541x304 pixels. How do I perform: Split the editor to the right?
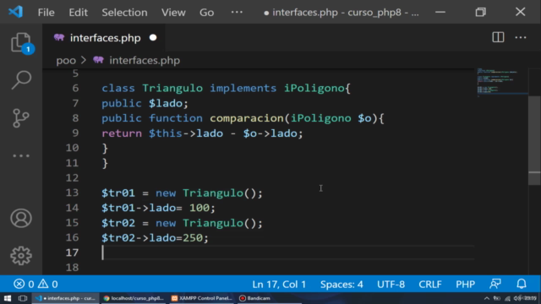[498, 37]
